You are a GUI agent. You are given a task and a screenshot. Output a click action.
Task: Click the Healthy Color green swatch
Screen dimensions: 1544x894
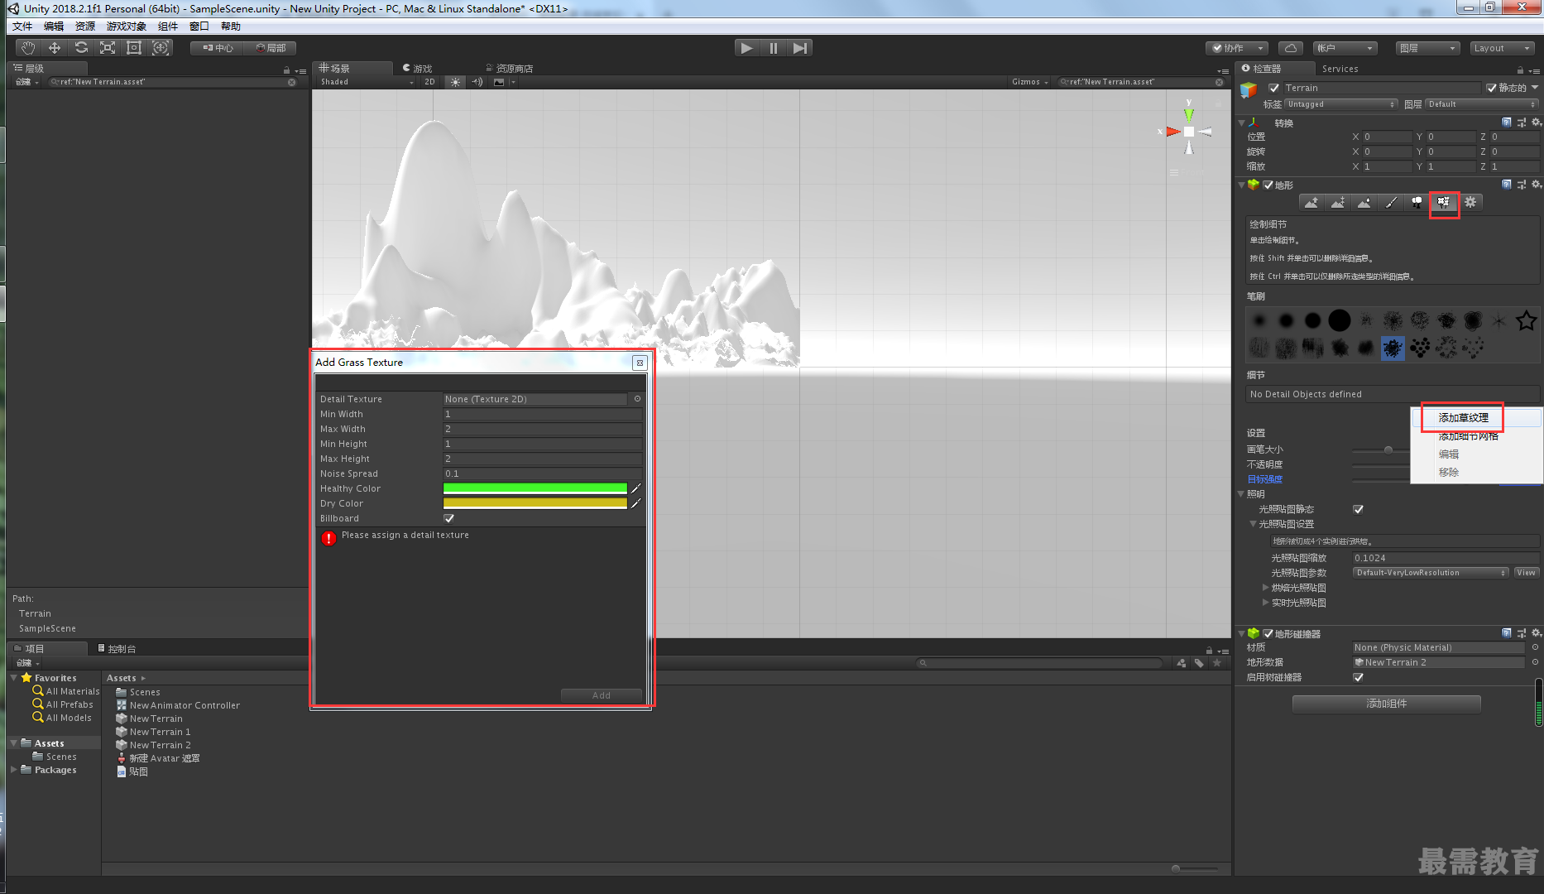(535, 488)
